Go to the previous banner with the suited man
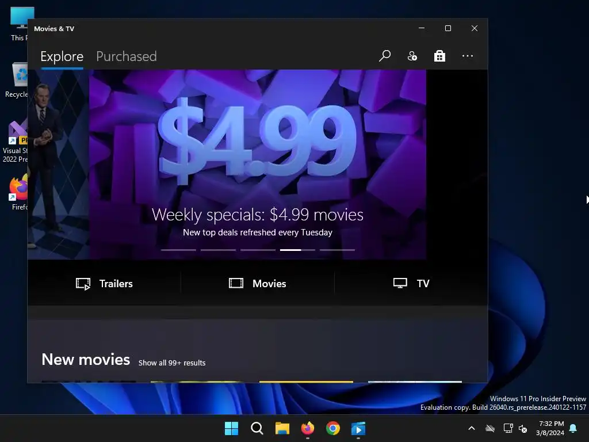The width and height of the screenshot is (589, 442). pyautogui.click(x=58, y=164)
